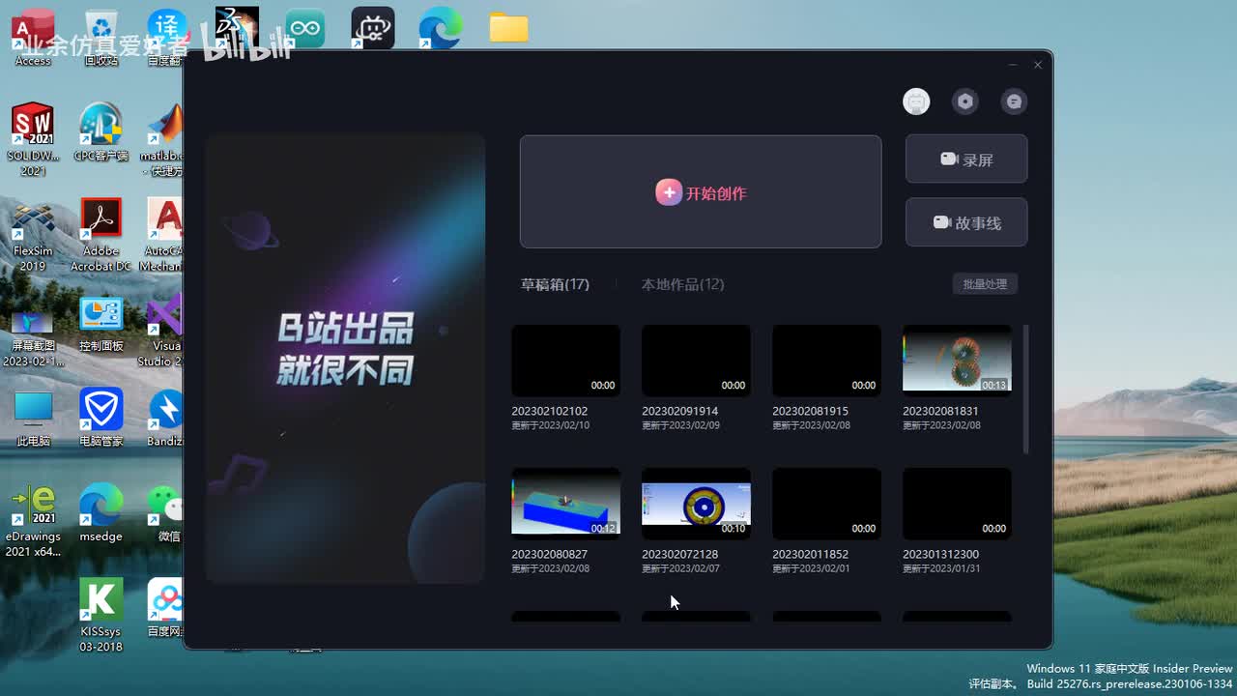The image size is (1237, 696).
Task: Open the 控制面板 Control Panel icon
Action: (x=101, y=324)
